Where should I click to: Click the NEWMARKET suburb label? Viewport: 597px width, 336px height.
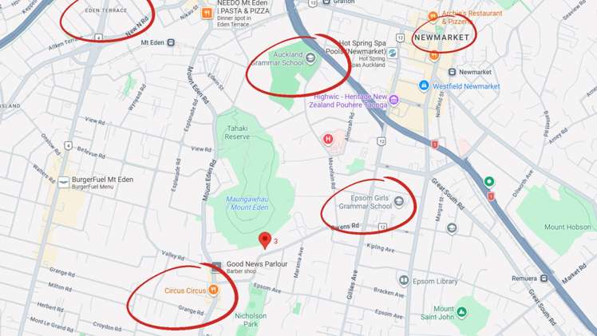[441, 38]
